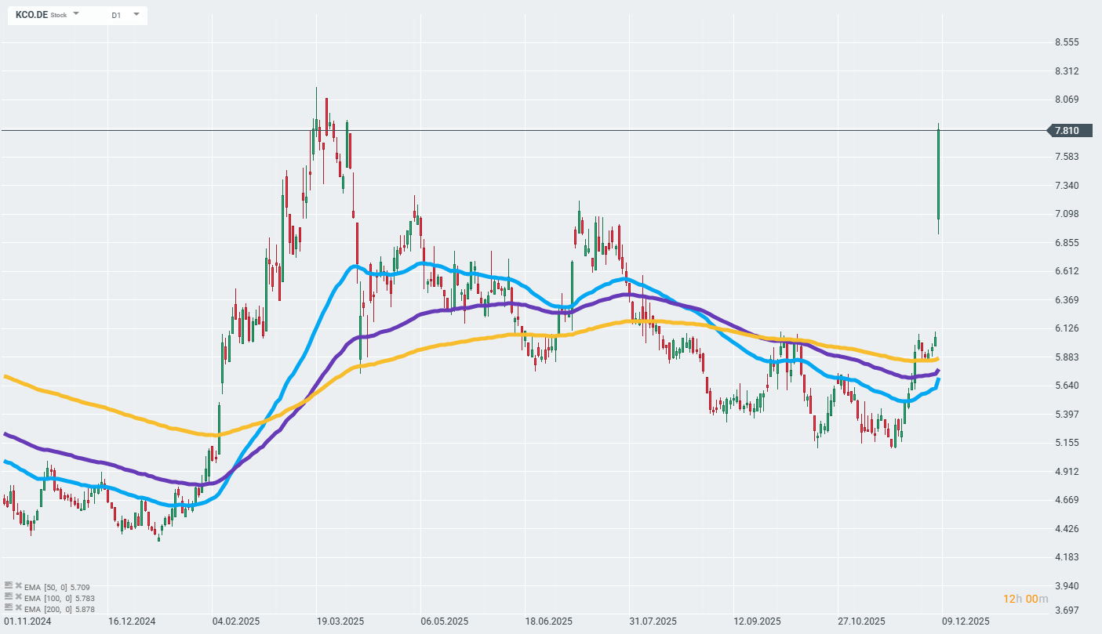1102x634 pixels.
Task: Click the 3.697 price axis label
Action: (1067, 610)
